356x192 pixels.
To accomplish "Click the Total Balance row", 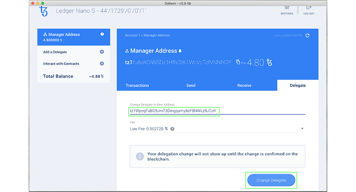I will pos(74,76).
